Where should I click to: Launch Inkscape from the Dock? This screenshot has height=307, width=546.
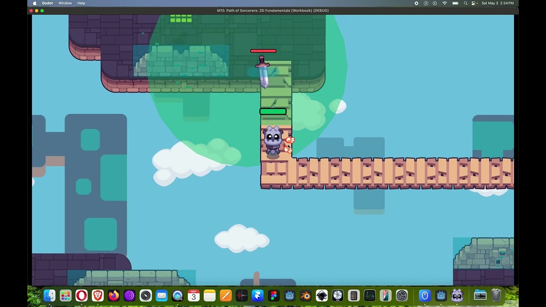tap(322, 295)
